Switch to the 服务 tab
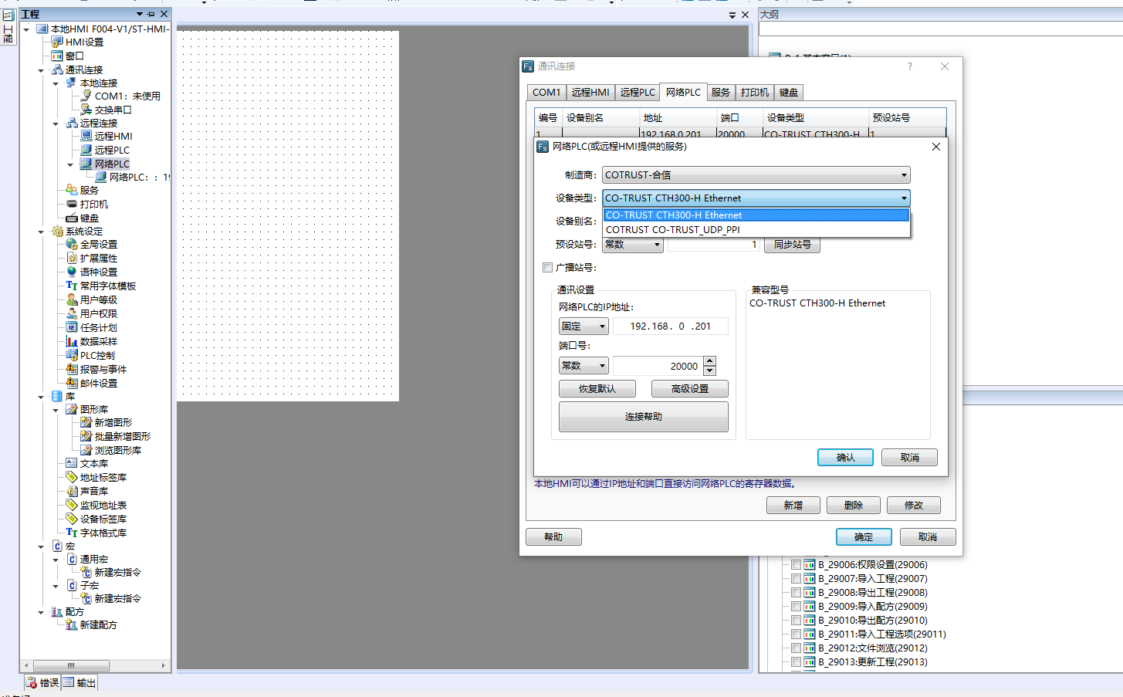Viewport: 1123px width, 697px height. (721, 93)
